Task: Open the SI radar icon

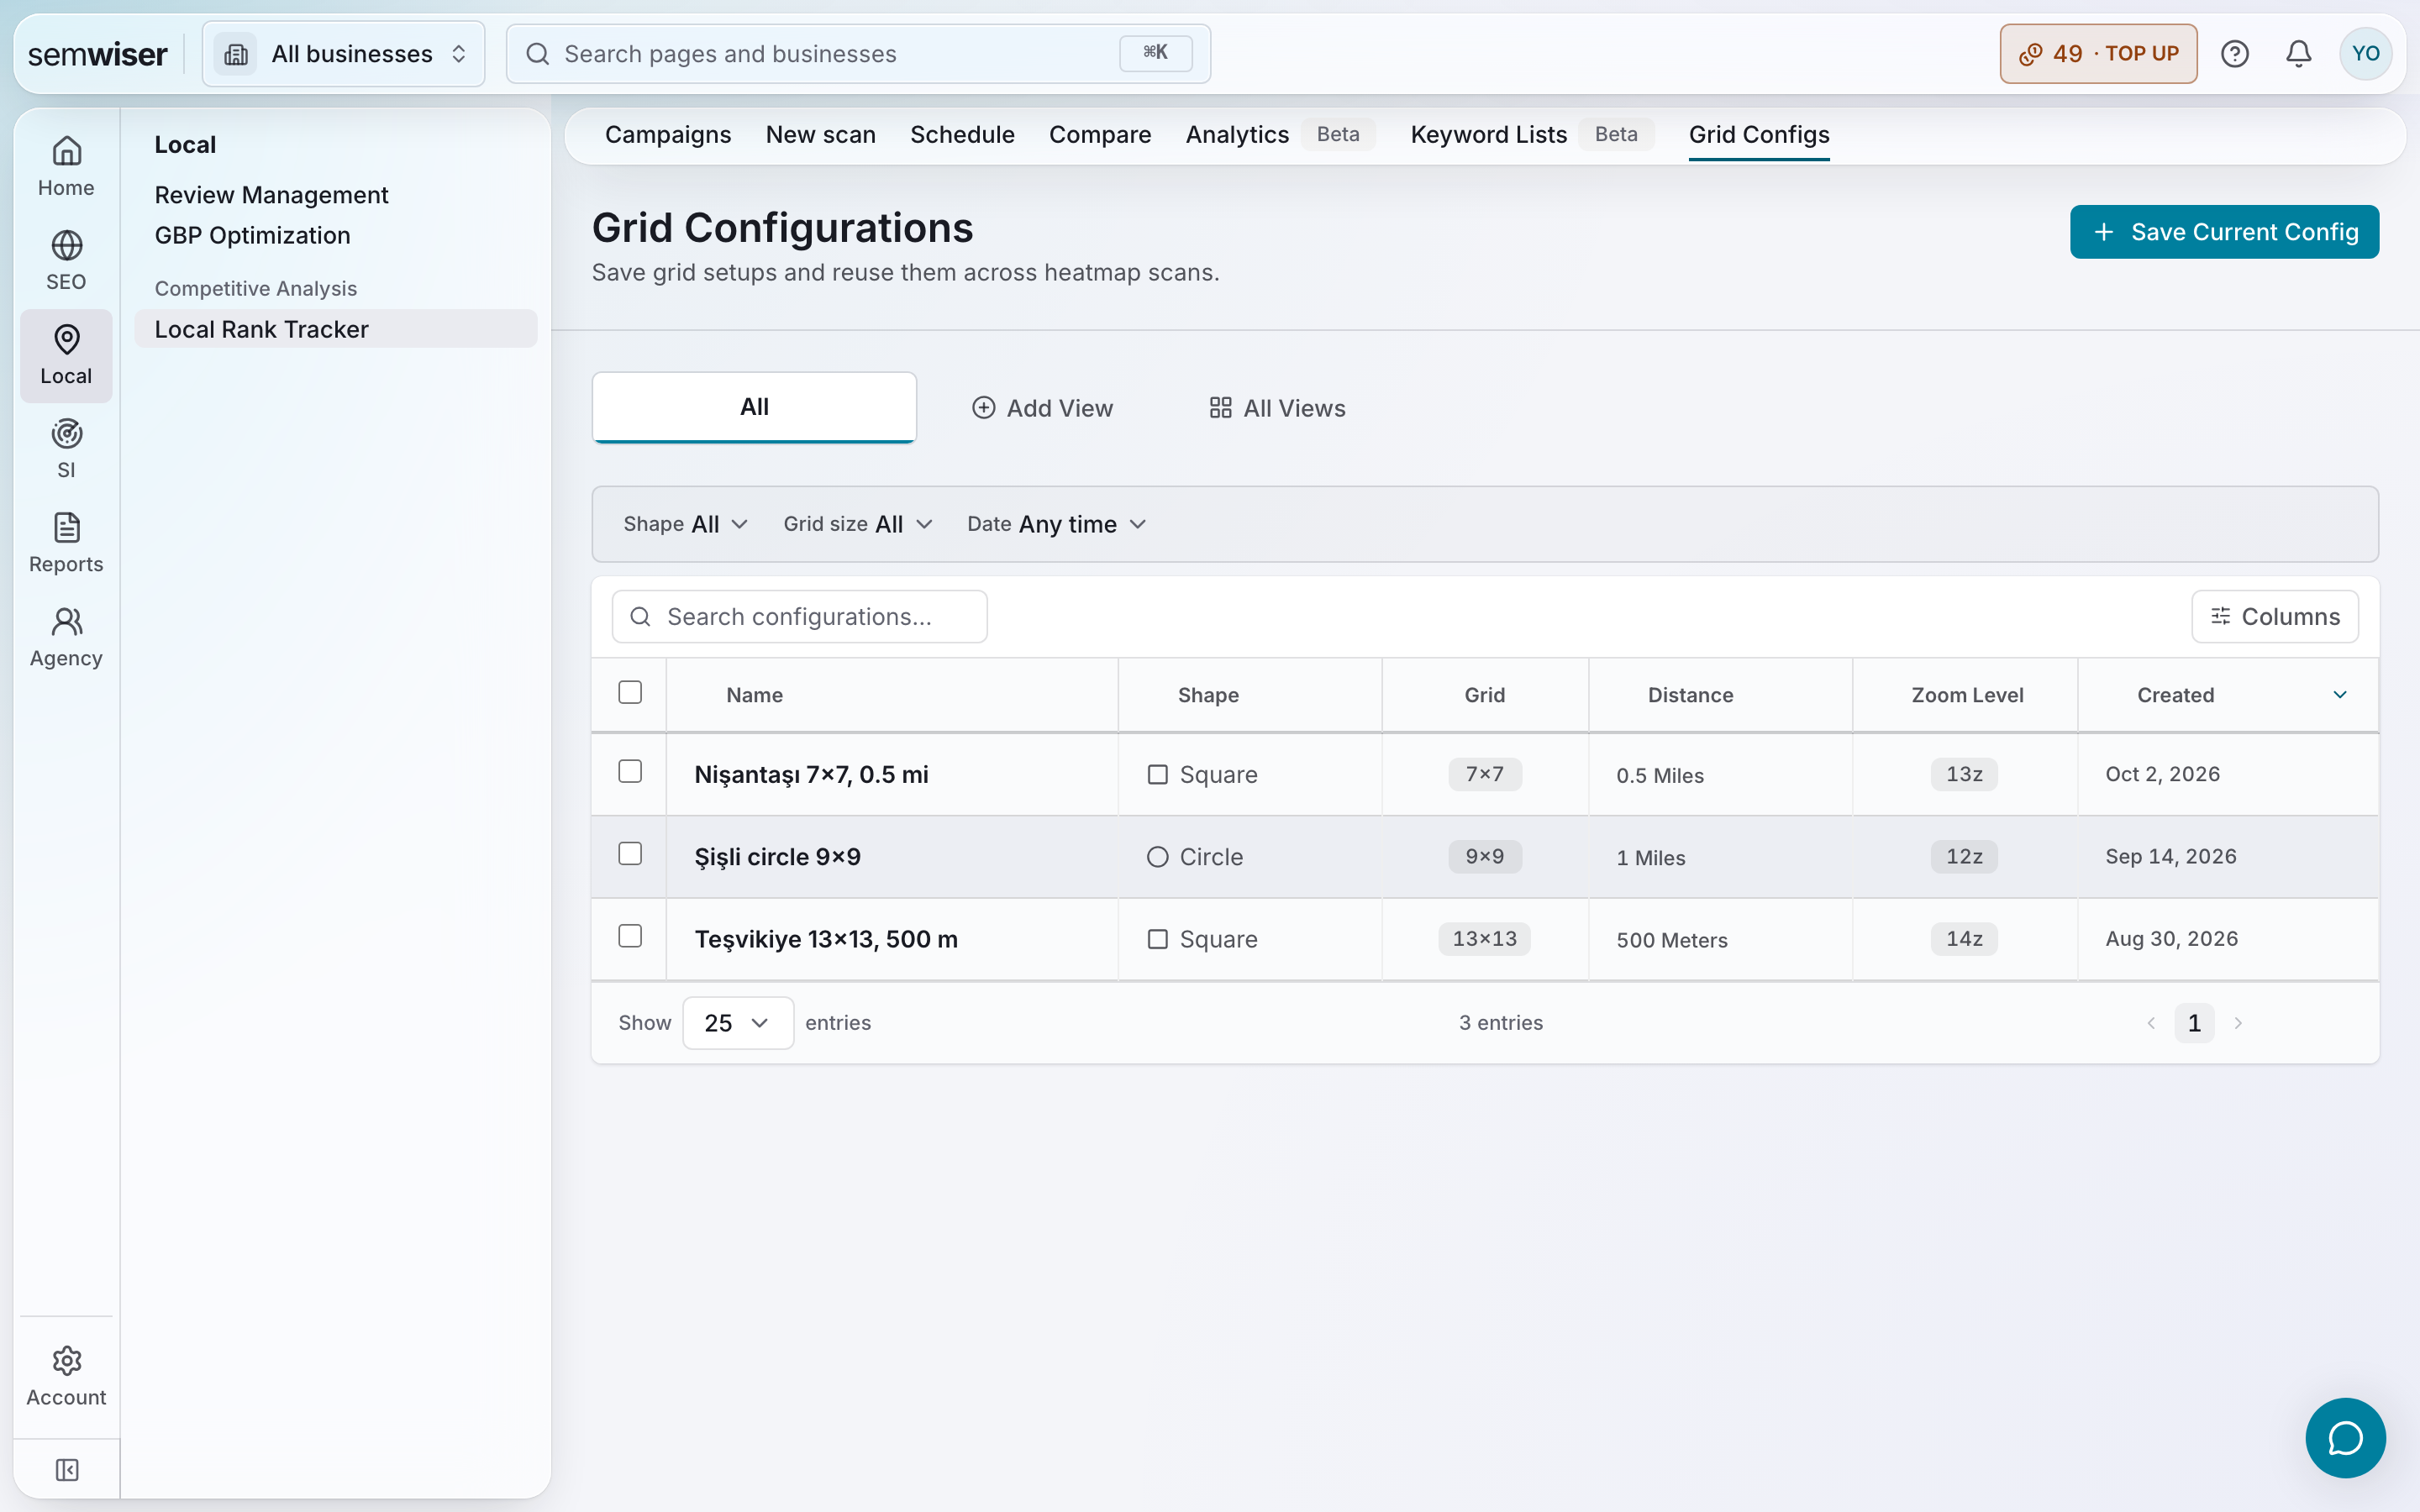Action: coord(67,434)
